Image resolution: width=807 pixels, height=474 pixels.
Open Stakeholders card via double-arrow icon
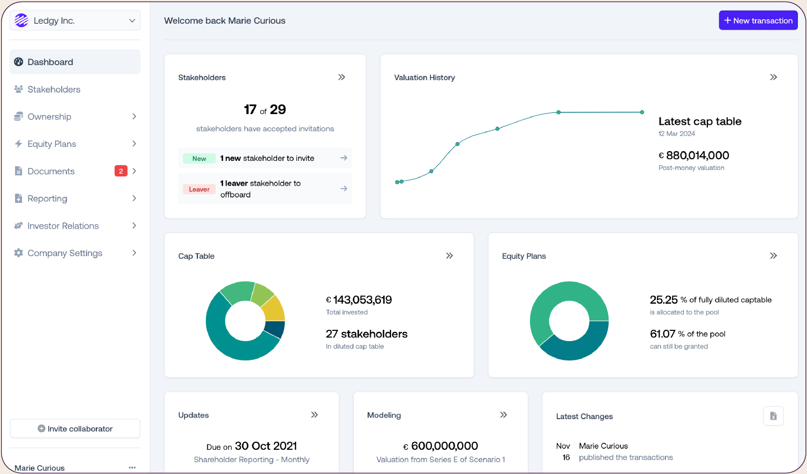pyautogui.click(x=342, y=77)
